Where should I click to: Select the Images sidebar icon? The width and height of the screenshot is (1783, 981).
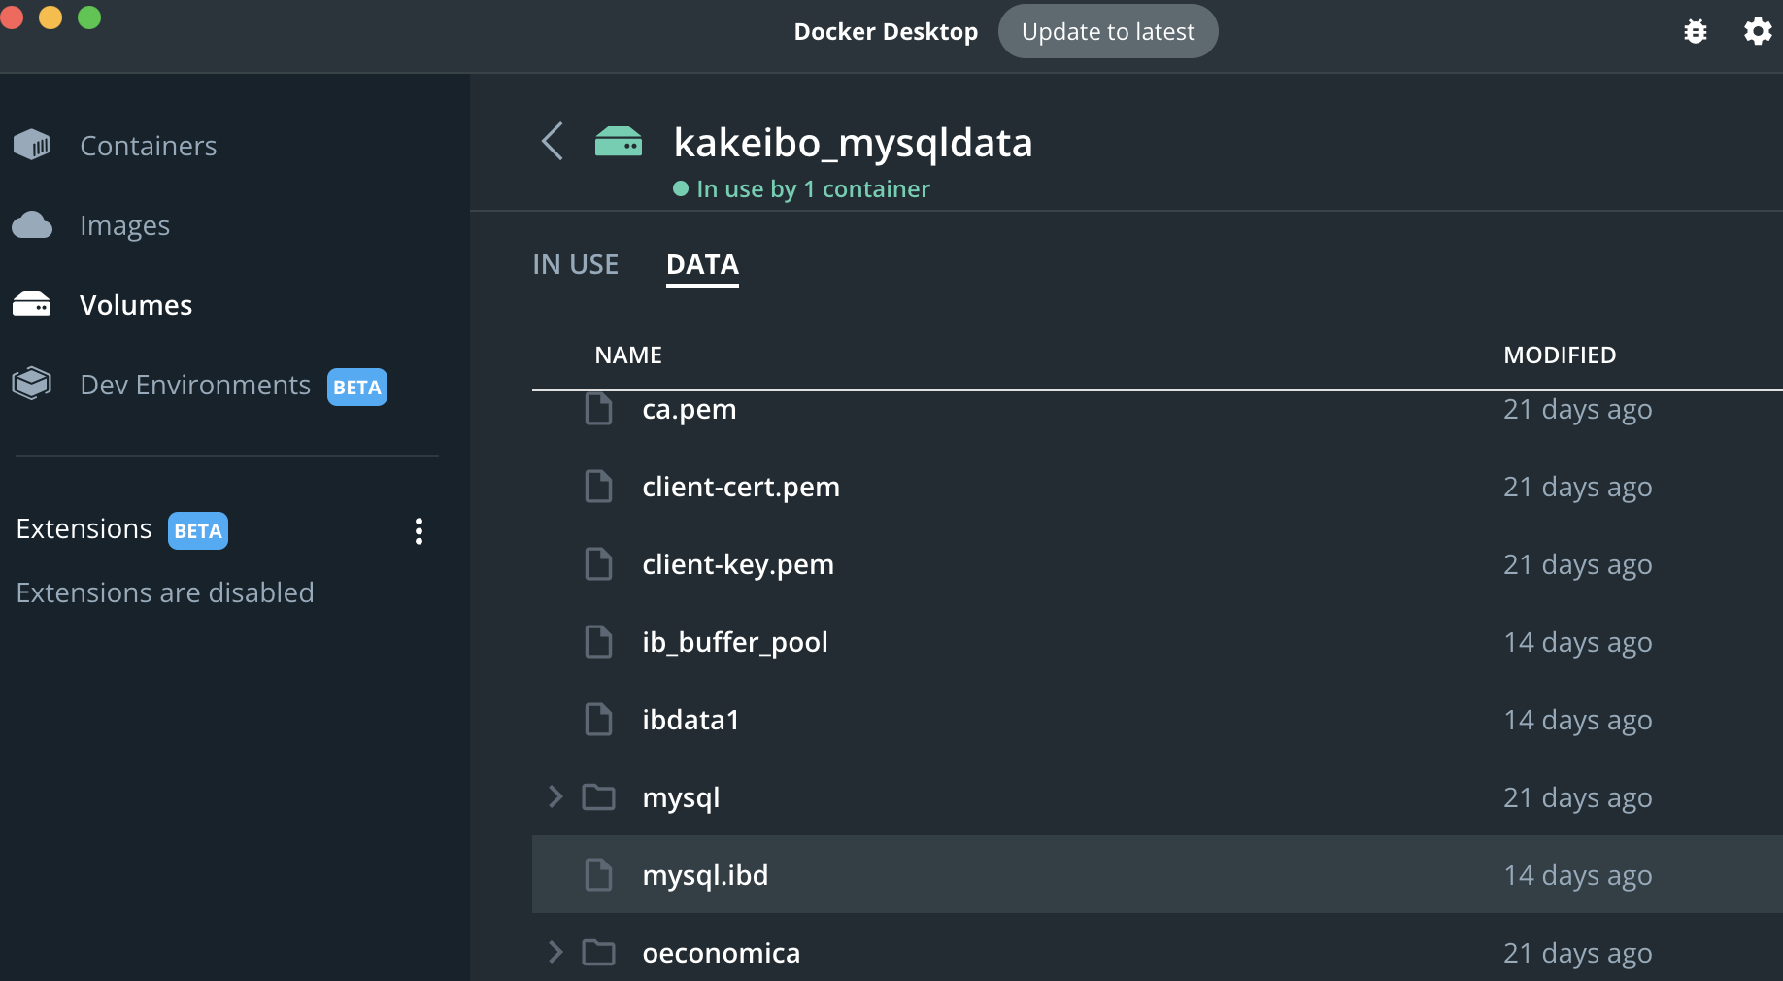click(x=32, y=224)
